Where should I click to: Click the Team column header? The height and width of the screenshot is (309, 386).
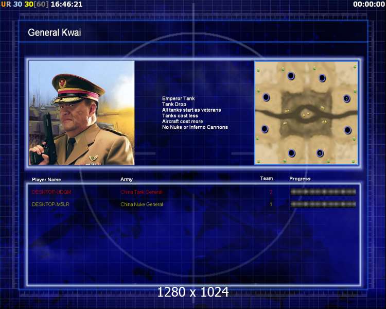pos(267,178)
